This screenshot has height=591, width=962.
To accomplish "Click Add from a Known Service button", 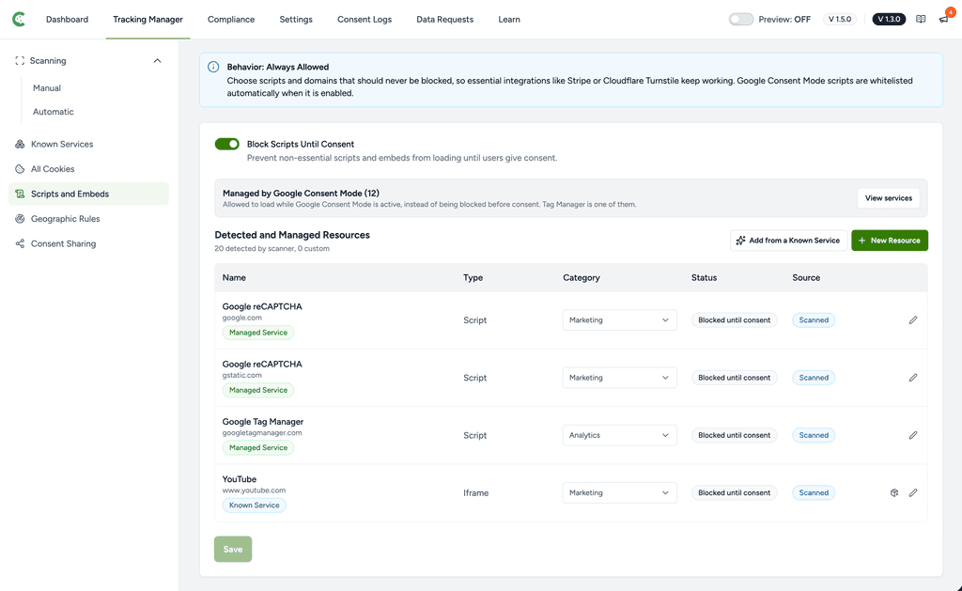I will (788, 241).
